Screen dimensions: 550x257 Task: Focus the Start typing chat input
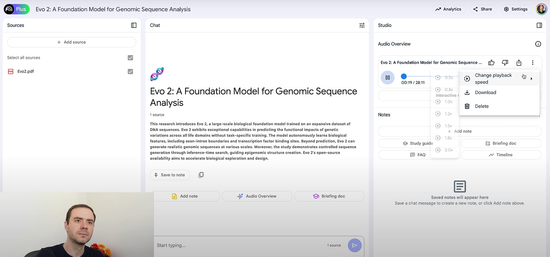240,245
